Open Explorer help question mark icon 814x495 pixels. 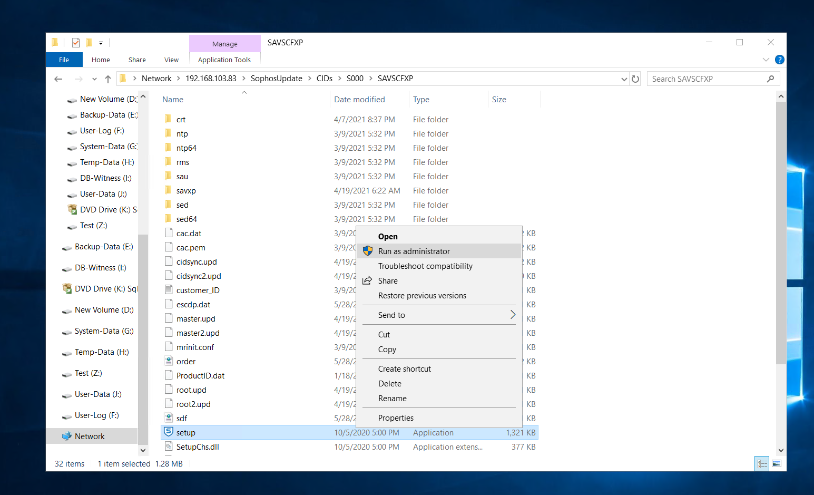(x=780, y=60)
